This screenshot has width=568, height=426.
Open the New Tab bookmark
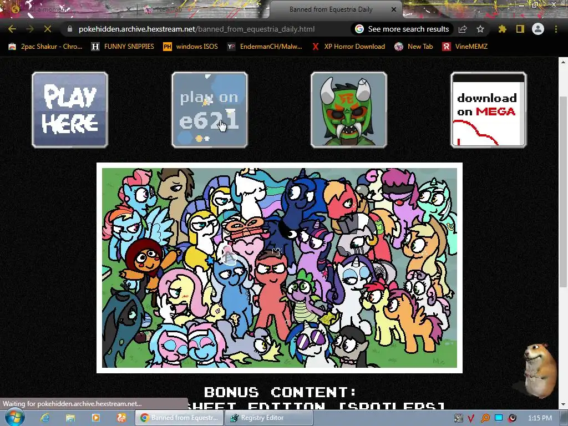tap(414, 47)
